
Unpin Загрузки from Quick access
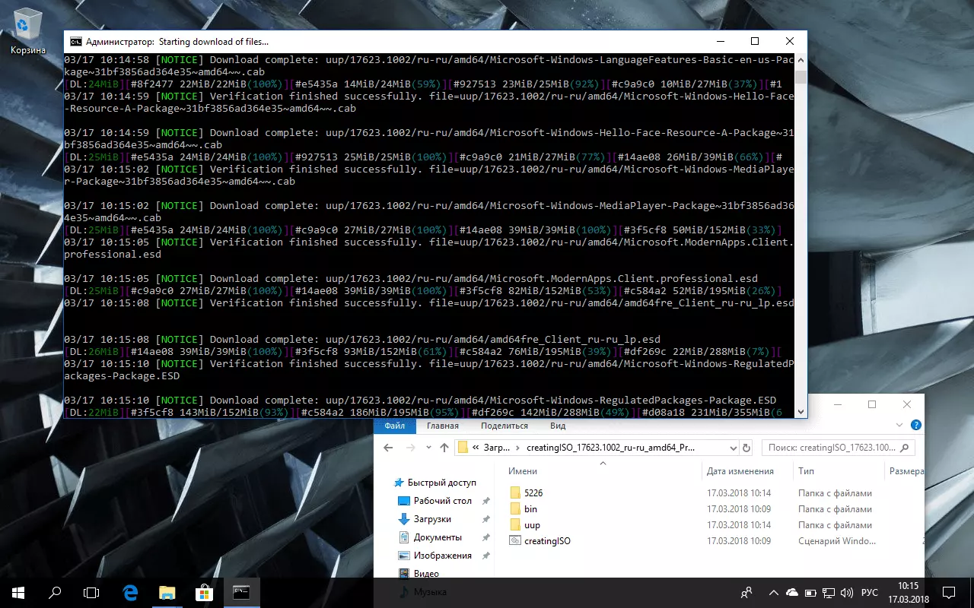[485, 519]
